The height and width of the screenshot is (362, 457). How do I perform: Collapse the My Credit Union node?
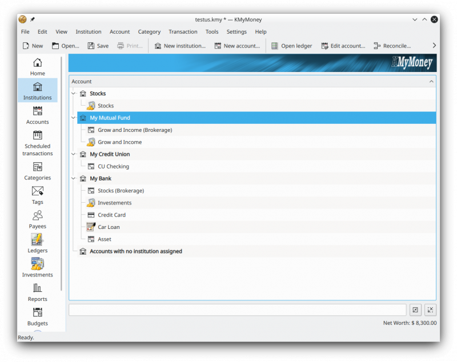(74, 154)
